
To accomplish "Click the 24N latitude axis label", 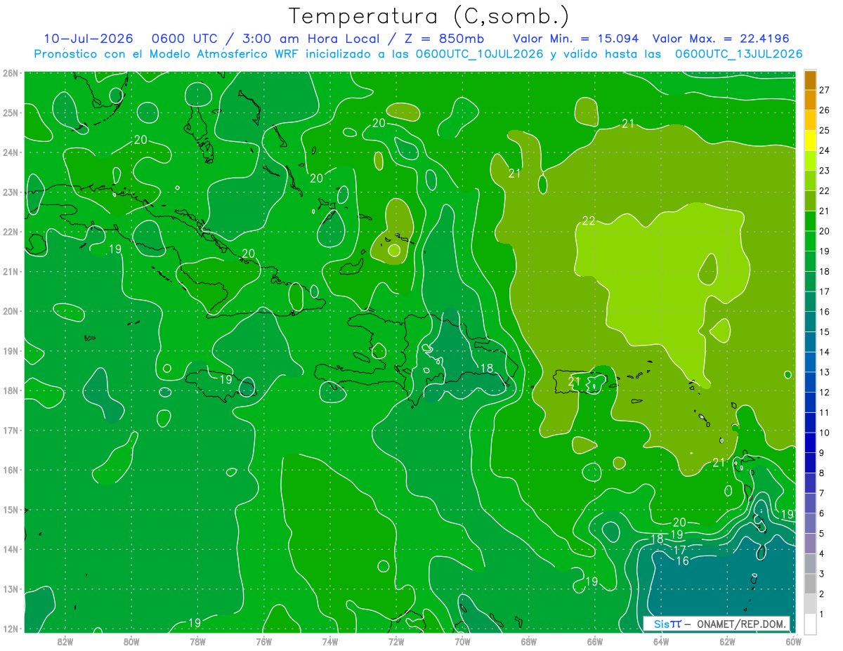I will click(x=11, y=152).
